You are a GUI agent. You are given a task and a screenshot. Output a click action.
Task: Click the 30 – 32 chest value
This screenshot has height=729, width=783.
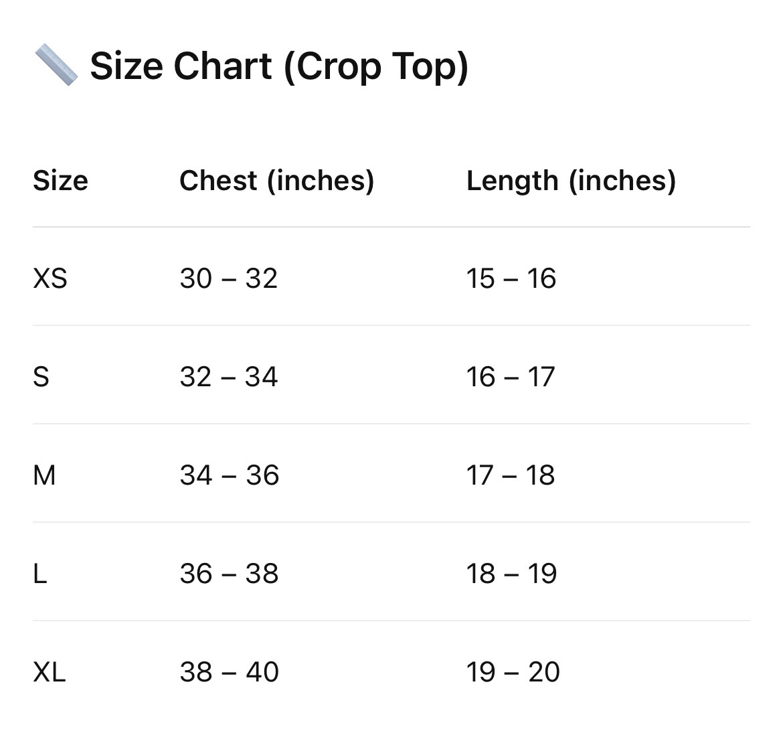pyautogui.click(x=229, y=278)
